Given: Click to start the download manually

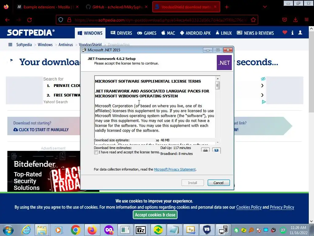Looking at the screenshot, I should pos(41,130).
